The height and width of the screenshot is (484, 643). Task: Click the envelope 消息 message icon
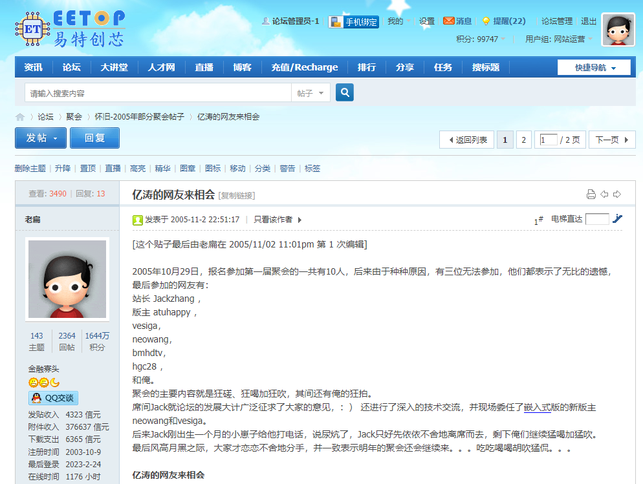449,21
